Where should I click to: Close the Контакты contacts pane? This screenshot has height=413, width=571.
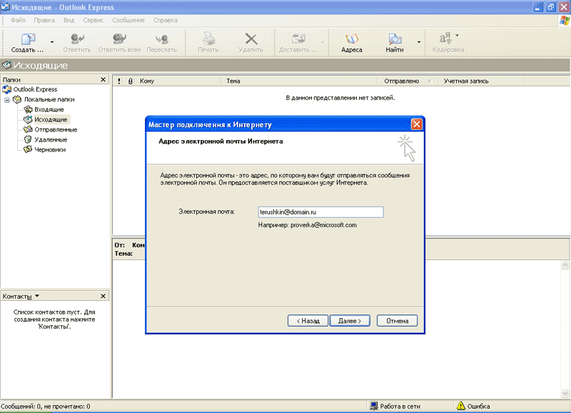coord(103,296)
